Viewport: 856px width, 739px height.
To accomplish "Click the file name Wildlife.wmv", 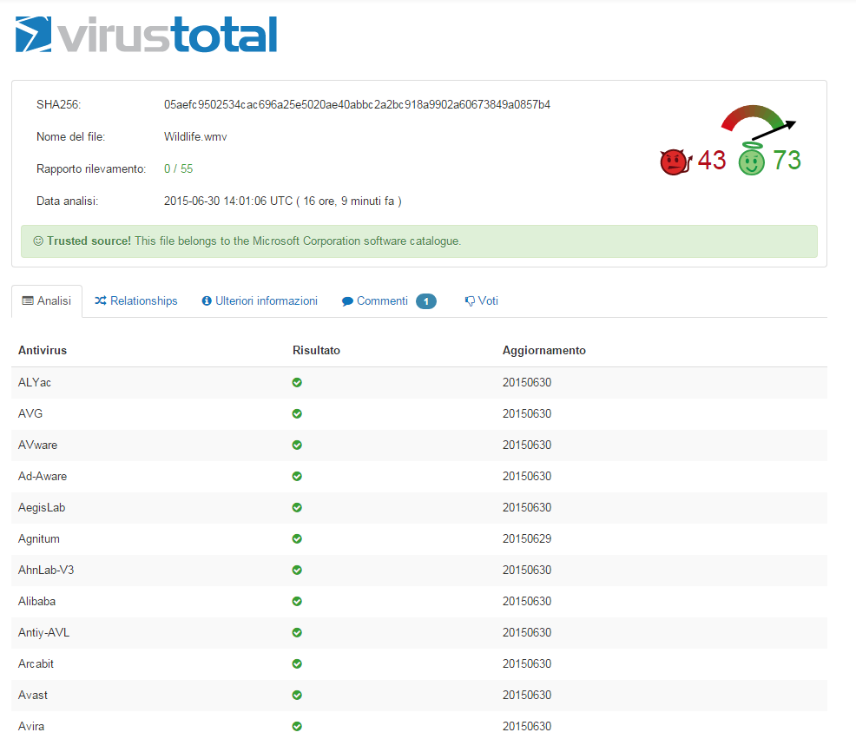I will pos(195,136).
